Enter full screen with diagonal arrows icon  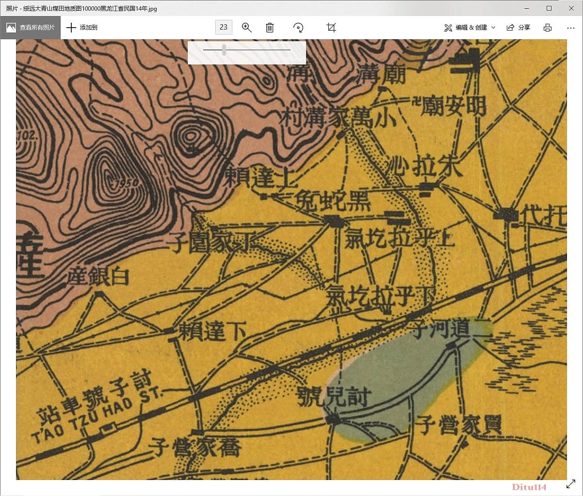tap(570, 484)
